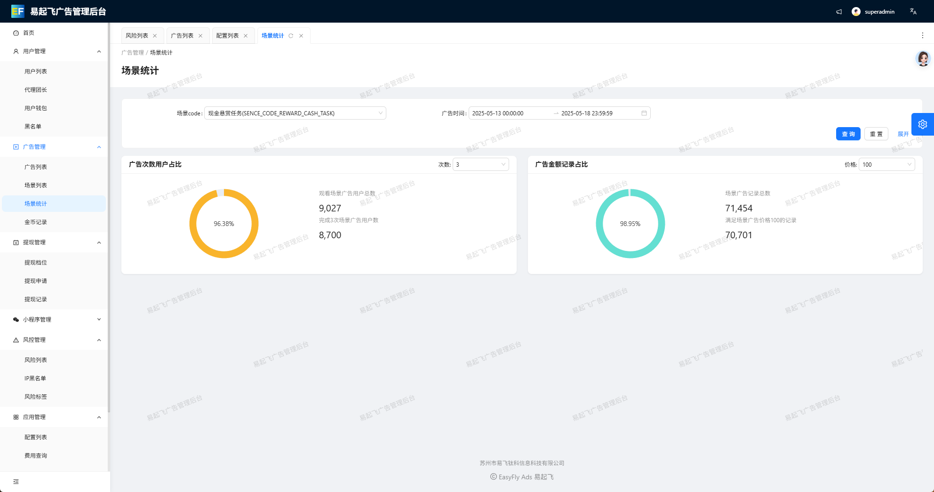Open the 场景code dropdown
Image resolution: width=934 pixels, height=492 pixels.
tap(295, 113)
